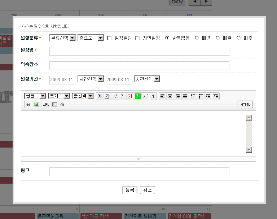Toggle bold text formatting in editor
277x219 pixels.
tap(100, 96)
